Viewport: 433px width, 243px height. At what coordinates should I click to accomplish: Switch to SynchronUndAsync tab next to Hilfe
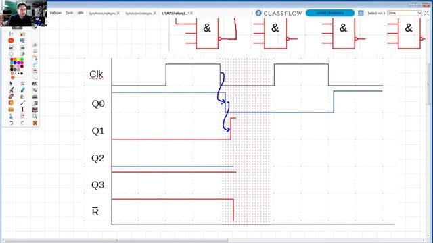click(102, 13)
